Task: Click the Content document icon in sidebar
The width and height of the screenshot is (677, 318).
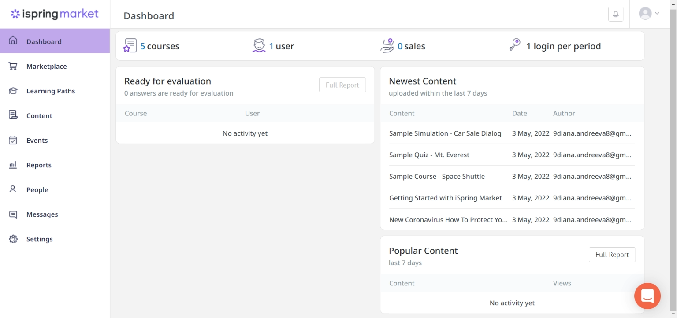Action: coord(13,115)
